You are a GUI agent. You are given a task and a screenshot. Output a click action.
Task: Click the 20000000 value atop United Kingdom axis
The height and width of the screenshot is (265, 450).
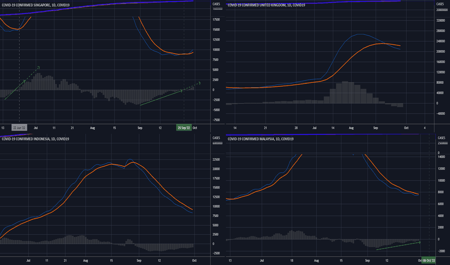point(442,10)
